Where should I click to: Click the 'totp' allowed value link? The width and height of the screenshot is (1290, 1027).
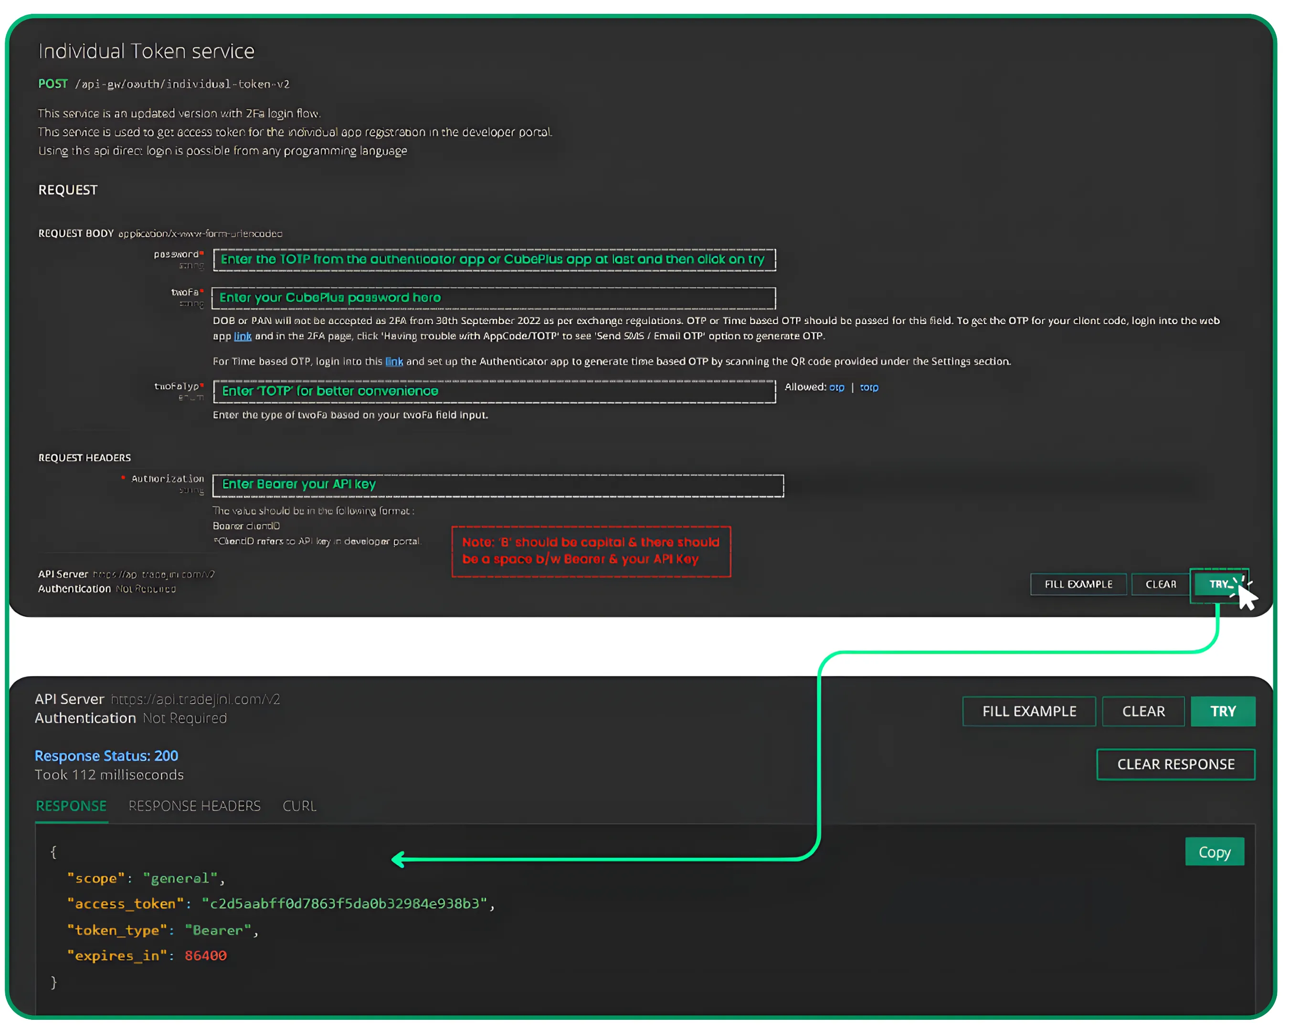(x=869, y=387)
